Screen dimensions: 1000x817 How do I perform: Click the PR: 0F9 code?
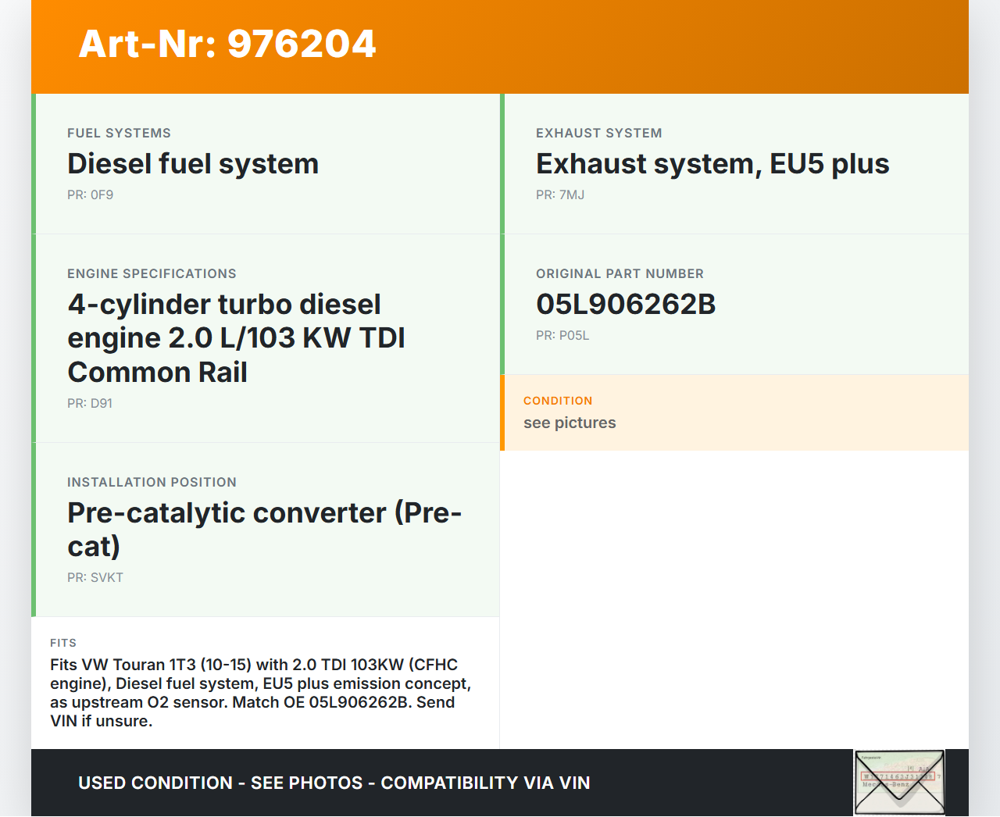click(91, 195)
